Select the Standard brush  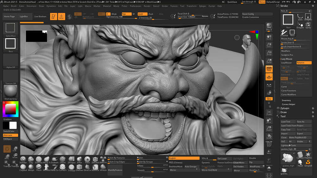[x=23, y=160]
